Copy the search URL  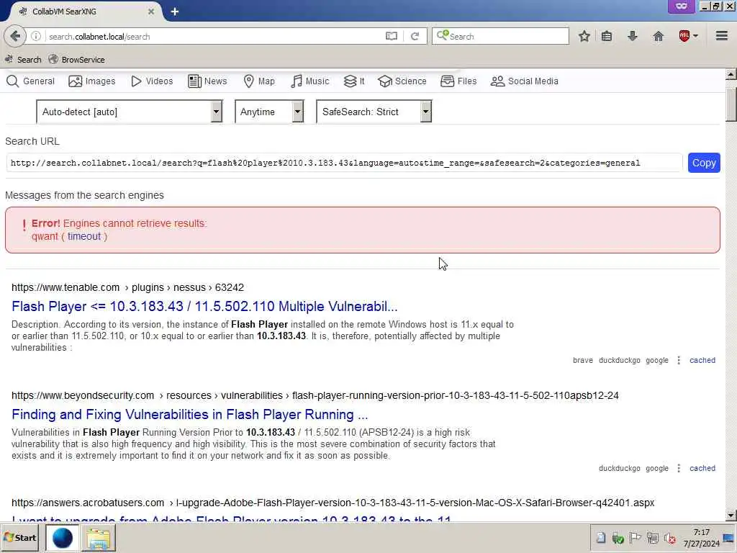704,163
